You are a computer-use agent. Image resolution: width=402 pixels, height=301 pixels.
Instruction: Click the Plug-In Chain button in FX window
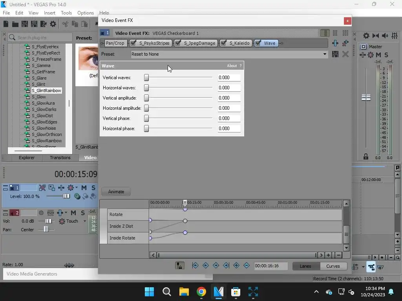coord(335,43)
